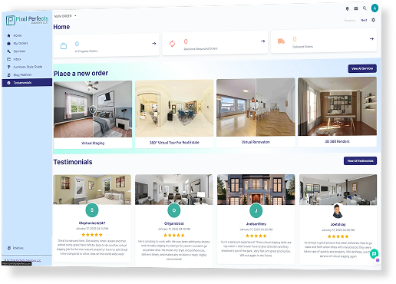Open the settings gear icon
Screen dimensions: 396x284
coord(373,20)
